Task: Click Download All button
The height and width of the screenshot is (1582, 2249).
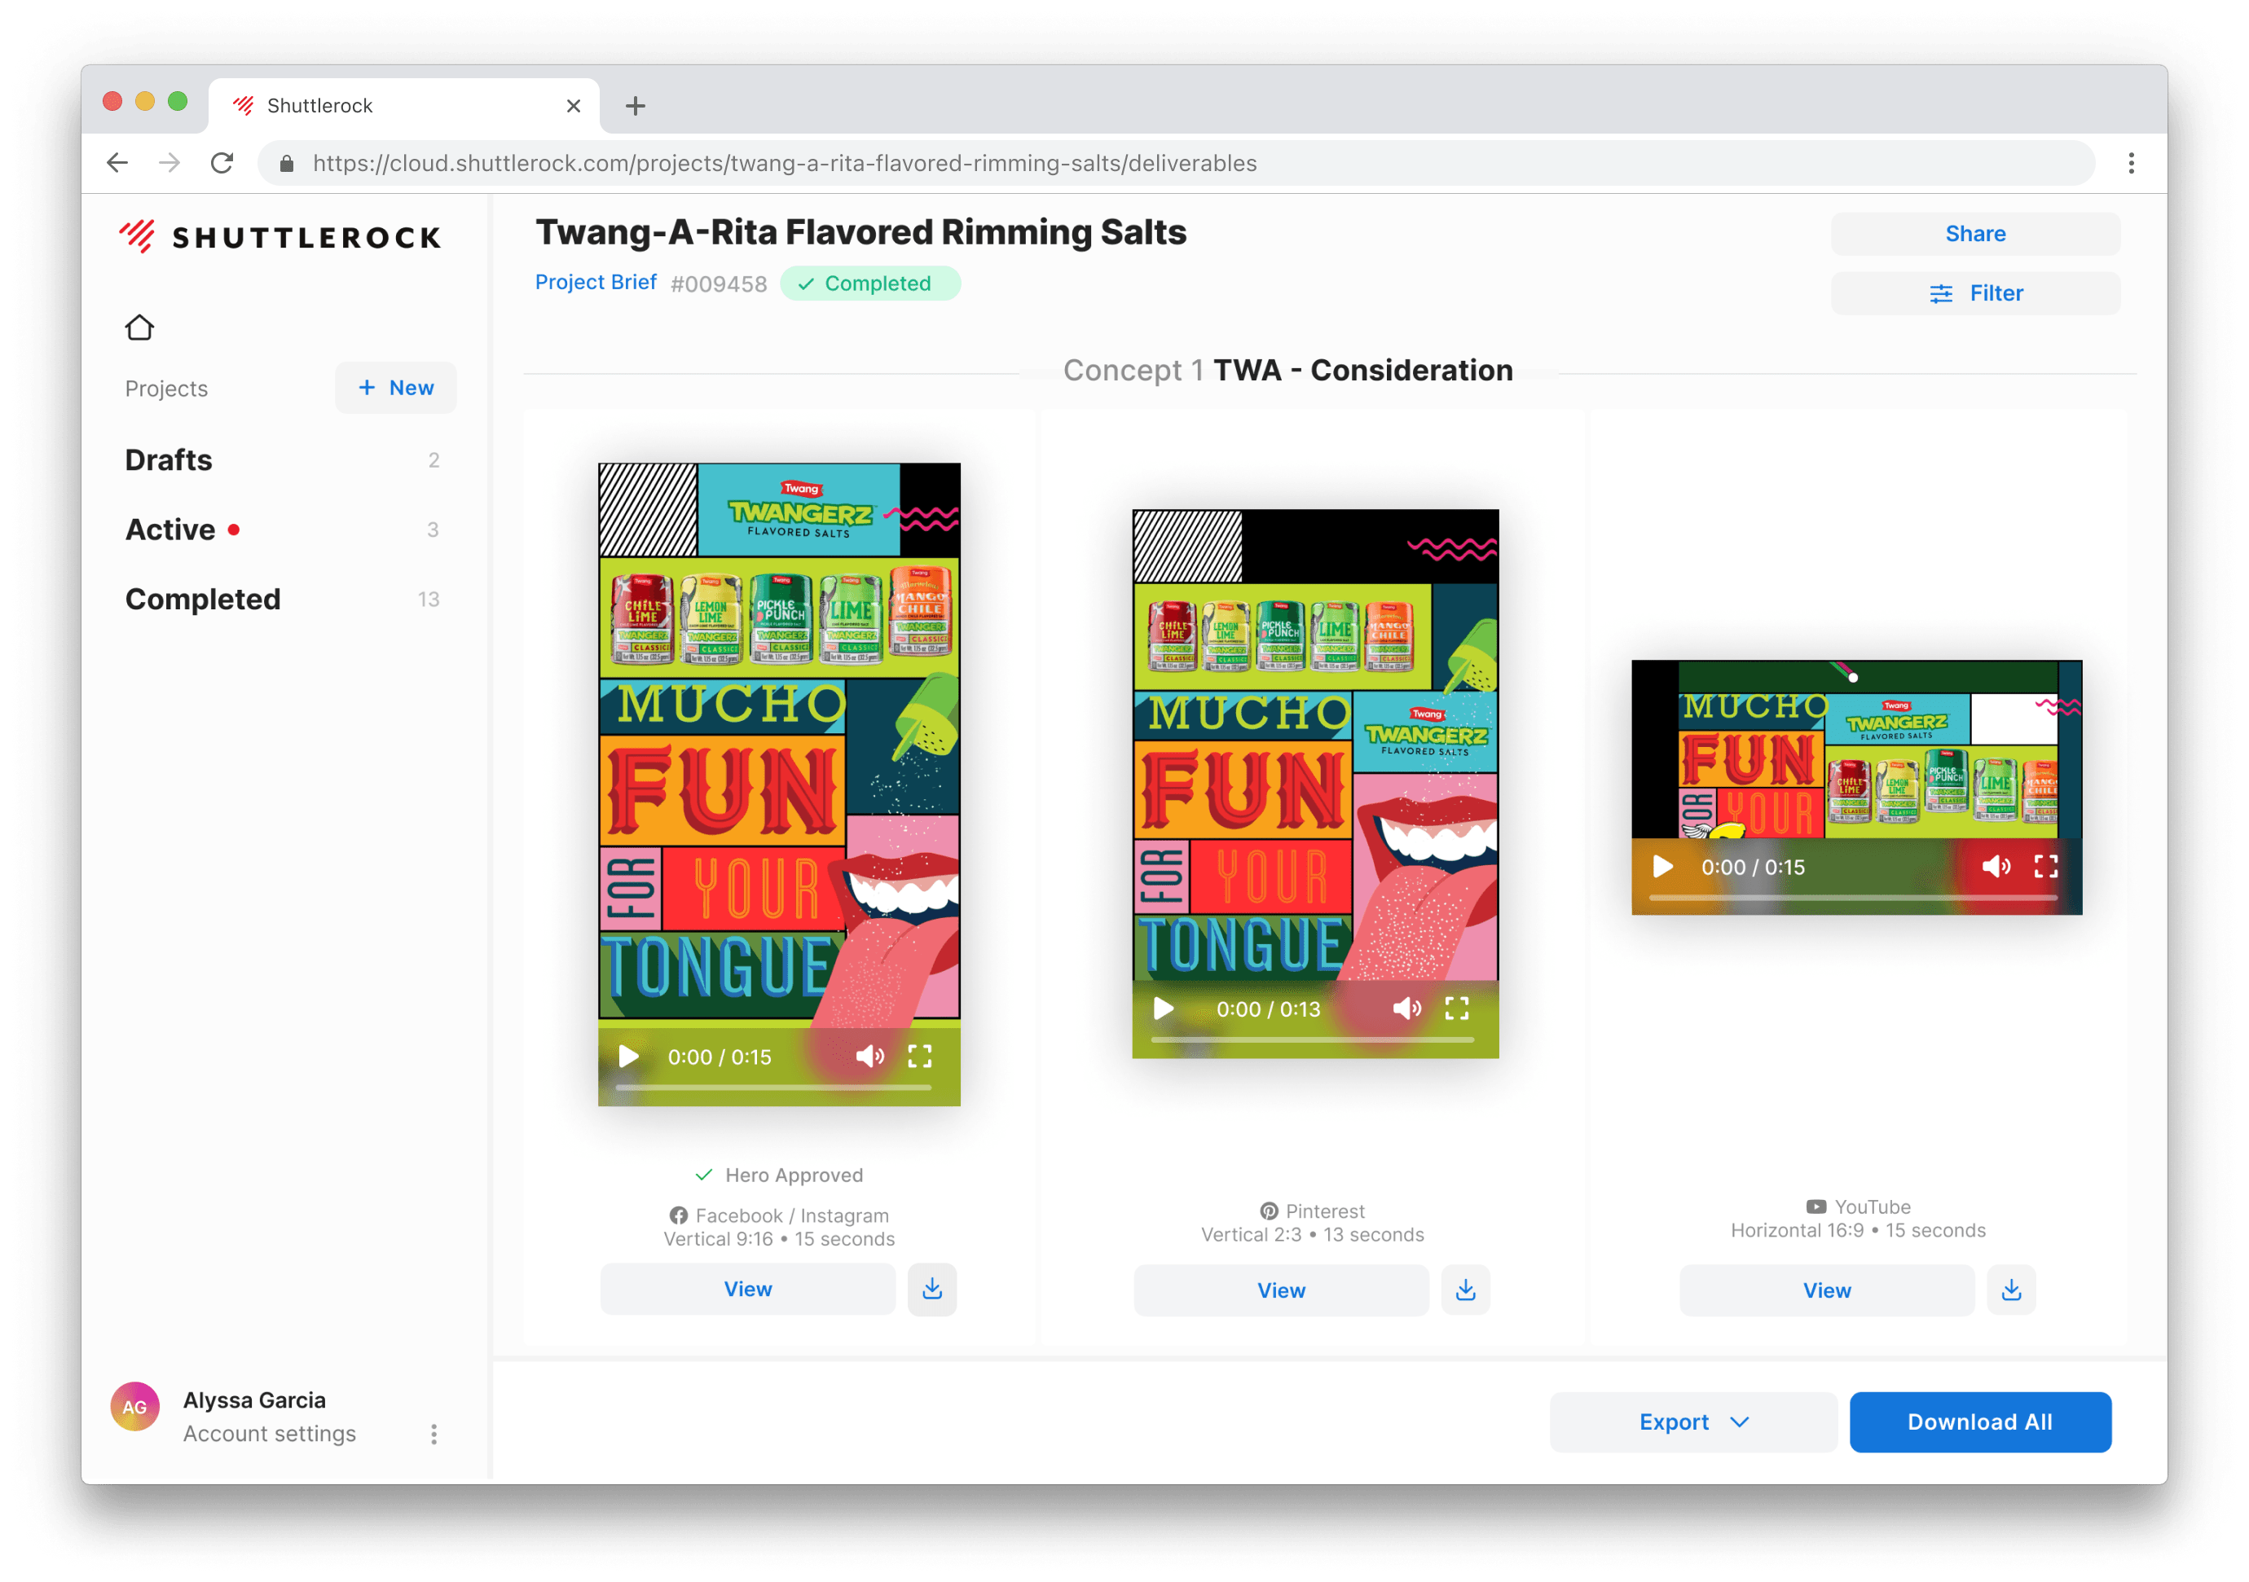Action: [x=1979, y=1422]
